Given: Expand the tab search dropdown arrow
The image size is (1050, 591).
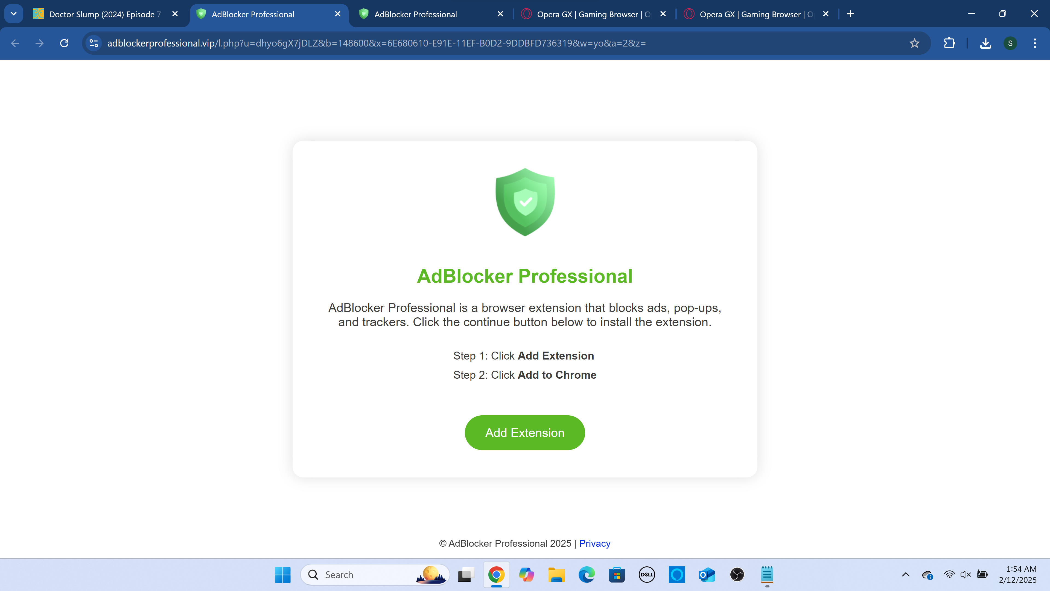Looking at the screenshot, I should pyautogui.click(x=13, y=14).
